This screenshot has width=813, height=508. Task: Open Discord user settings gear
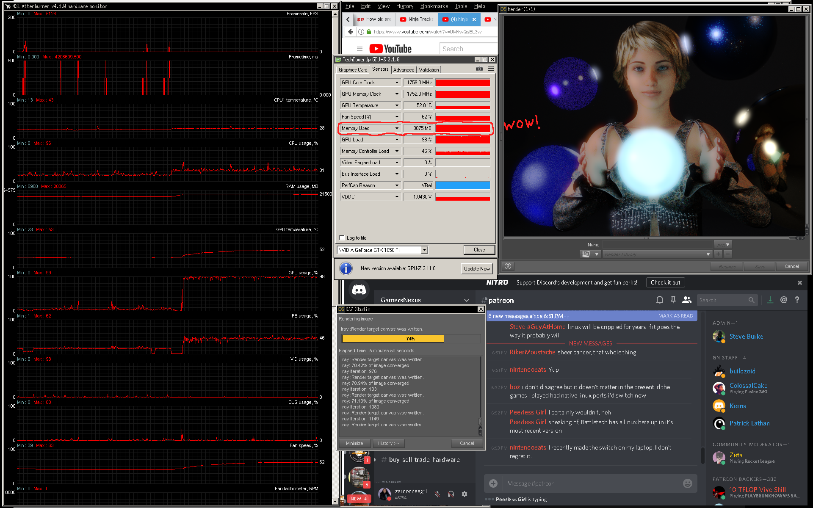[465, 494]
